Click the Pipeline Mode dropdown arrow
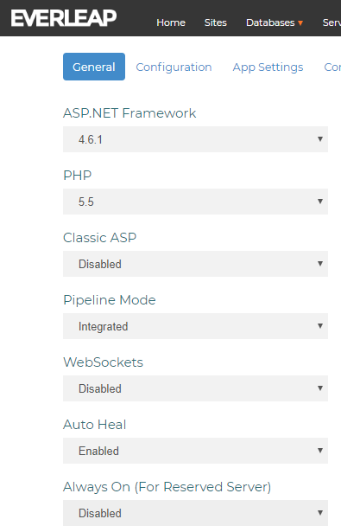Screen dimensions: 341x532 point(320,326)
